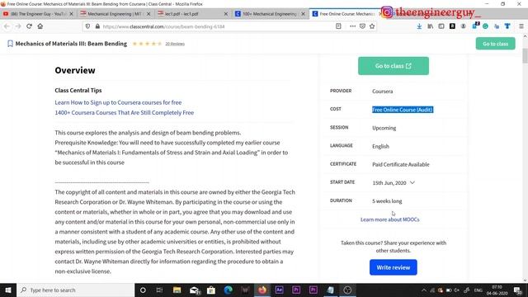
Task: Click the Windows taskbar search box
Action: tap(75, 290)
